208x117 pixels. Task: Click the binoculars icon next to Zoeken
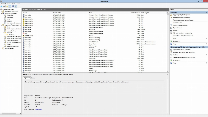(x=171, y=30)
